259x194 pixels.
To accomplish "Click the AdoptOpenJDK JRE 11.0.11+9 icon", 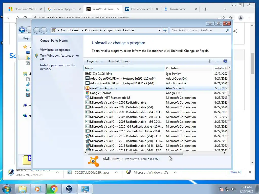I will click(x=87, y=83).
